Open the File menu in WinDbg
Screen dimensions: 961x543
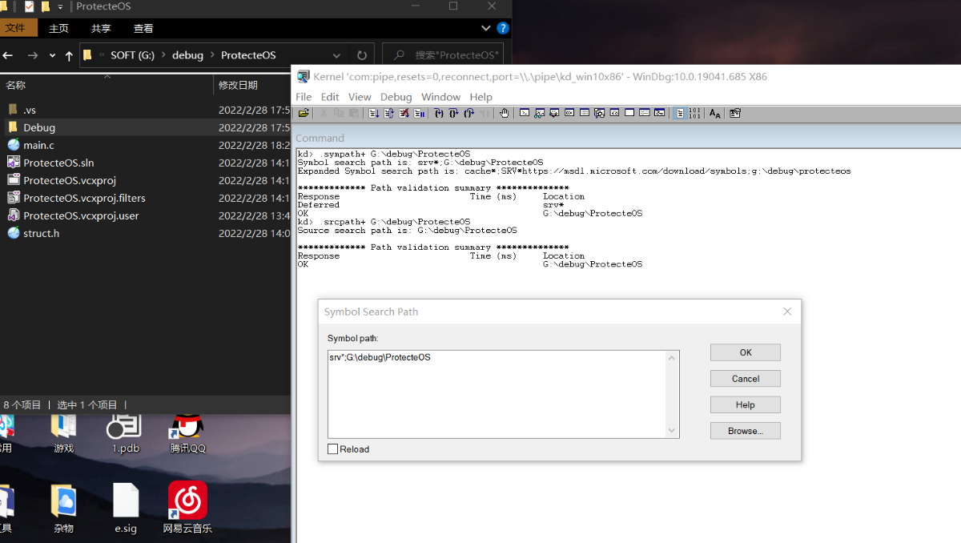(304, 97)
